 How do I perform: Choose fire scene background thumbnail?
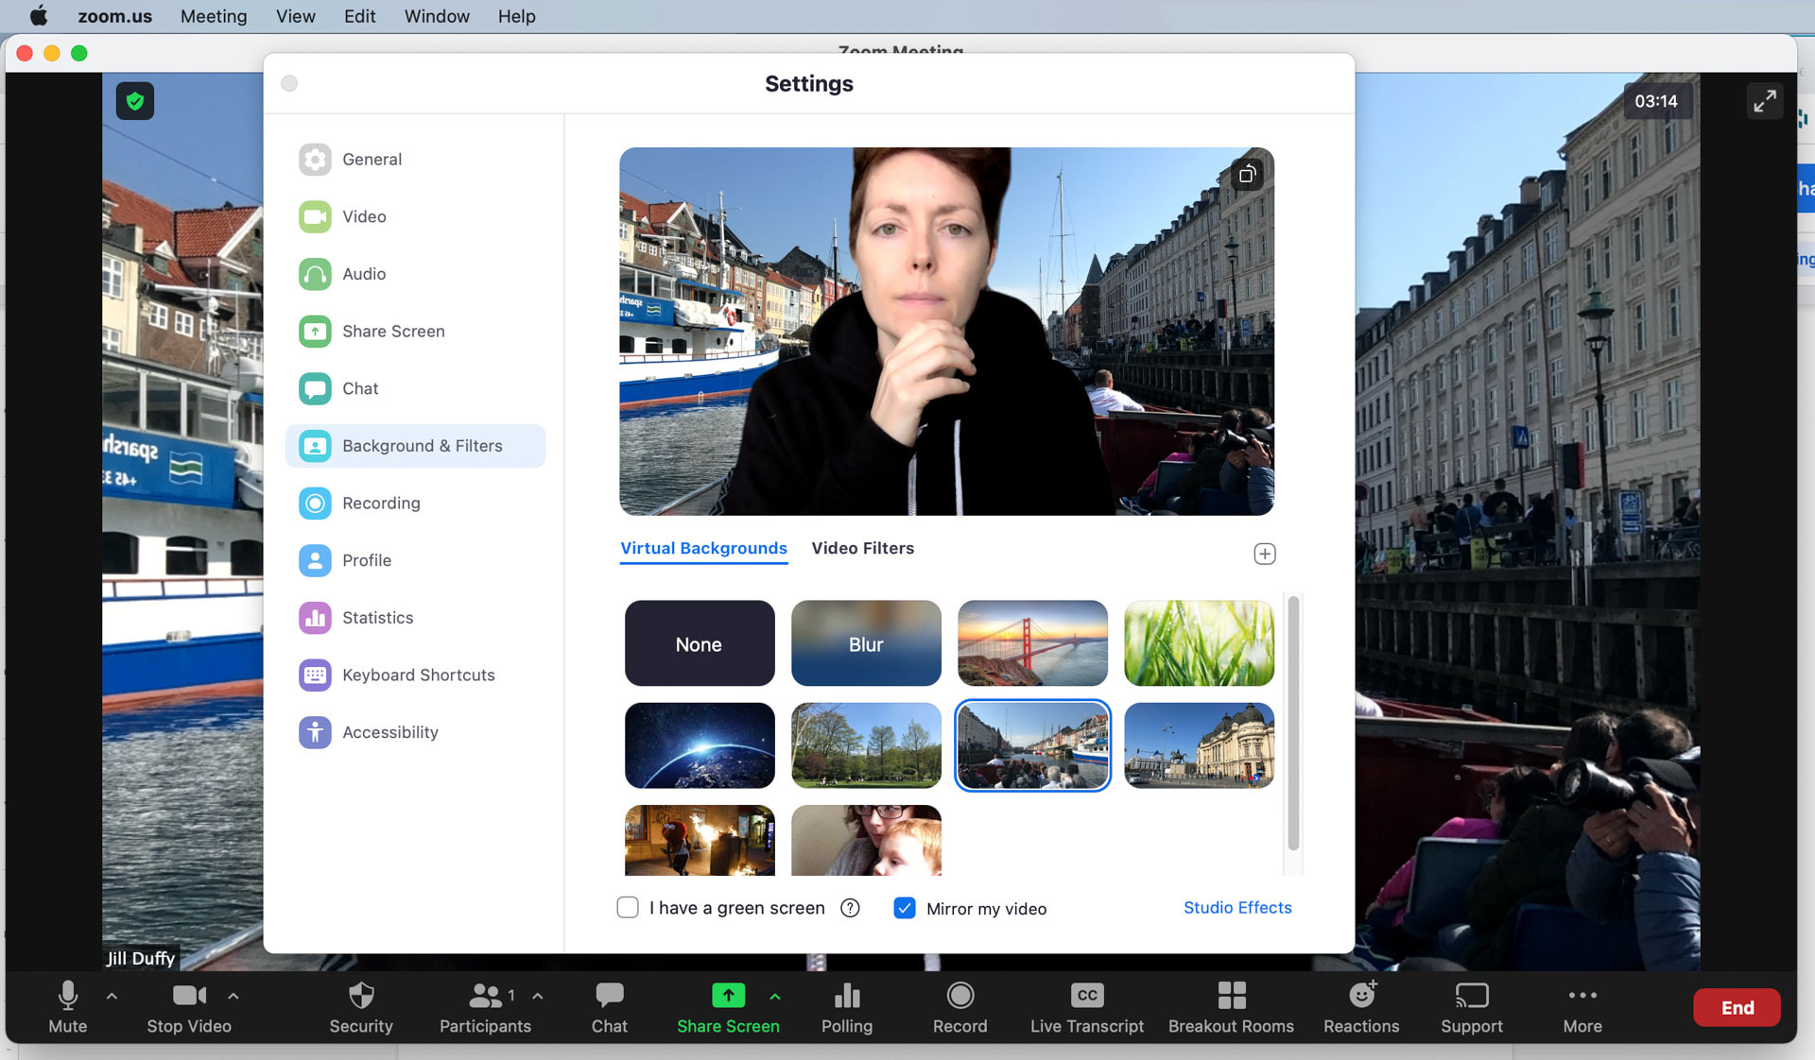click(700, 840)
